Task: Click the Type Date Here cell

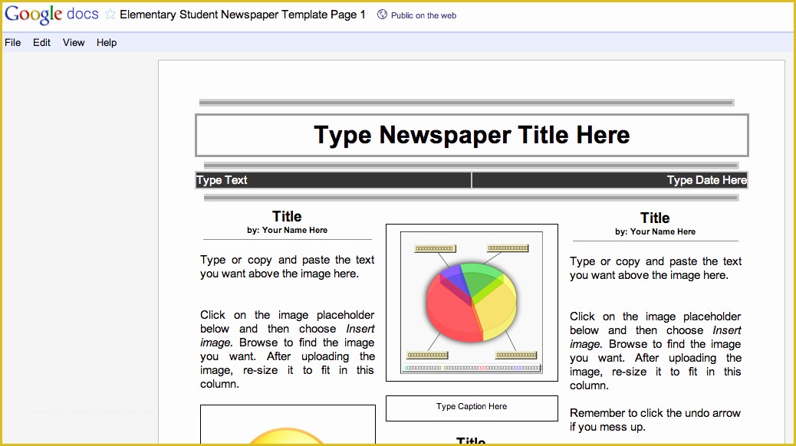Action: [610, 180]
